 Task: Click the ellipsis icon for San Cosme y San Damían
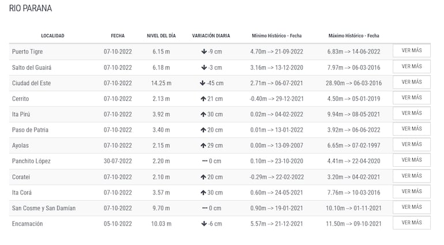205,208
